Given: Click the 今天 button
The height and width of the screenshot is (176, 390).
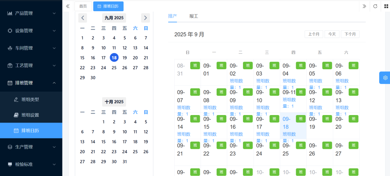Looking at the screenshot, I should [x=332, y=34].
